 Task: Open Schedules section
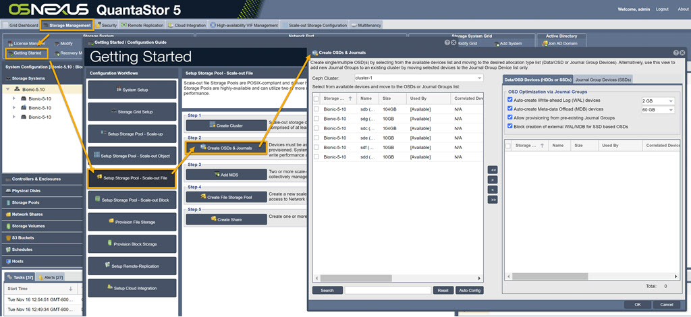(42, 250)
